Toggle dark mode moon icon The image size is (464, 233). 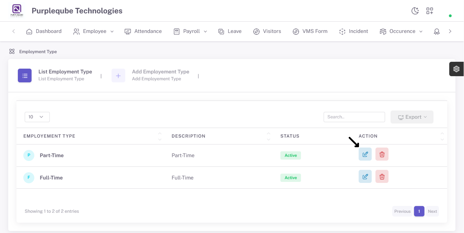[x=415, y=11]
